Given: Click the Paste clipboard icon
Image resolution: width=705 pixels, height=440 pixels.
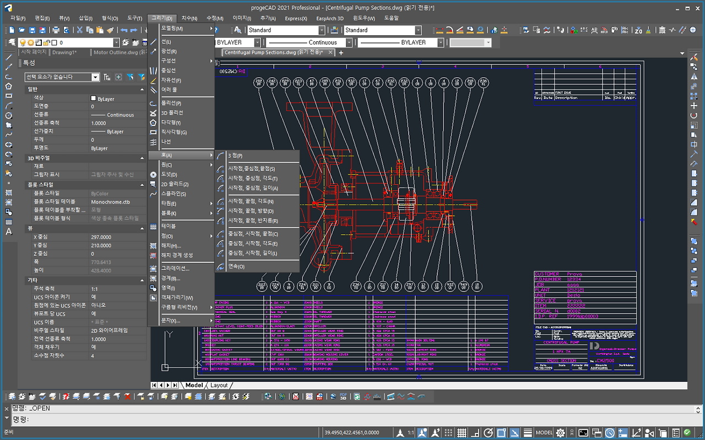Looking at the screenshot, I should click(x=100, y=30).
